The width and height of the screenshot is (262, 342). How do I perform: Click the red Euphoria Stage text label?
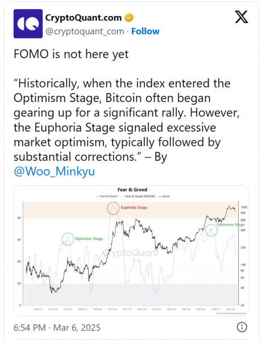(x=134, y=207)
